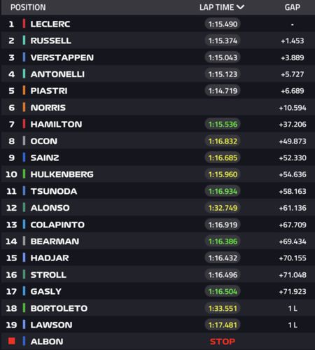Select the POSITION column header
This screenshot has width=315, height=350.
(x=28, y=8)
